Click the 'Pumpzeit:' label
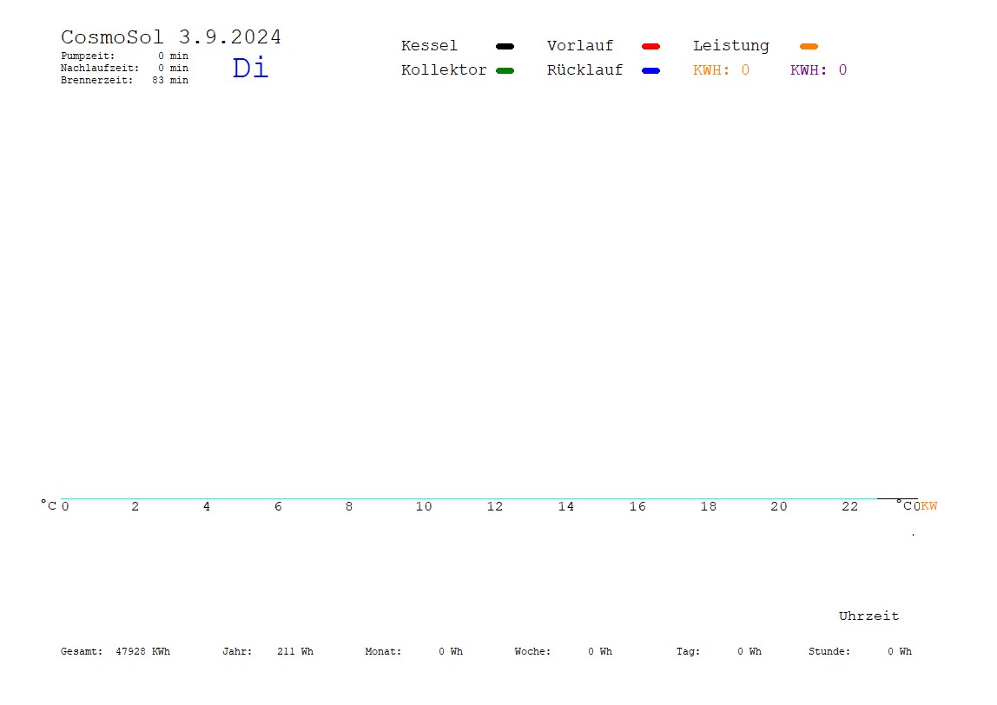997x705 pixels. pos(88,56)
